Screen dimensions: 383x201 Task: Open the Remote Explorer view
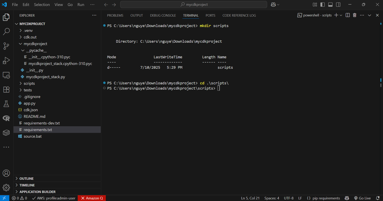(6, 75)
